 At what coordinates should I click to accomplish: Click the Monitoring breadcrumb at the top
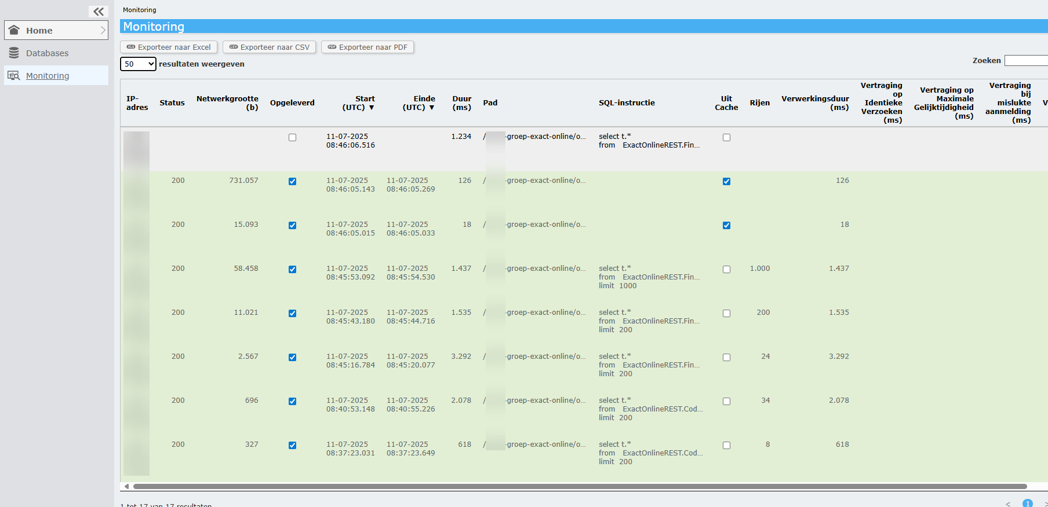click(139, 10)
